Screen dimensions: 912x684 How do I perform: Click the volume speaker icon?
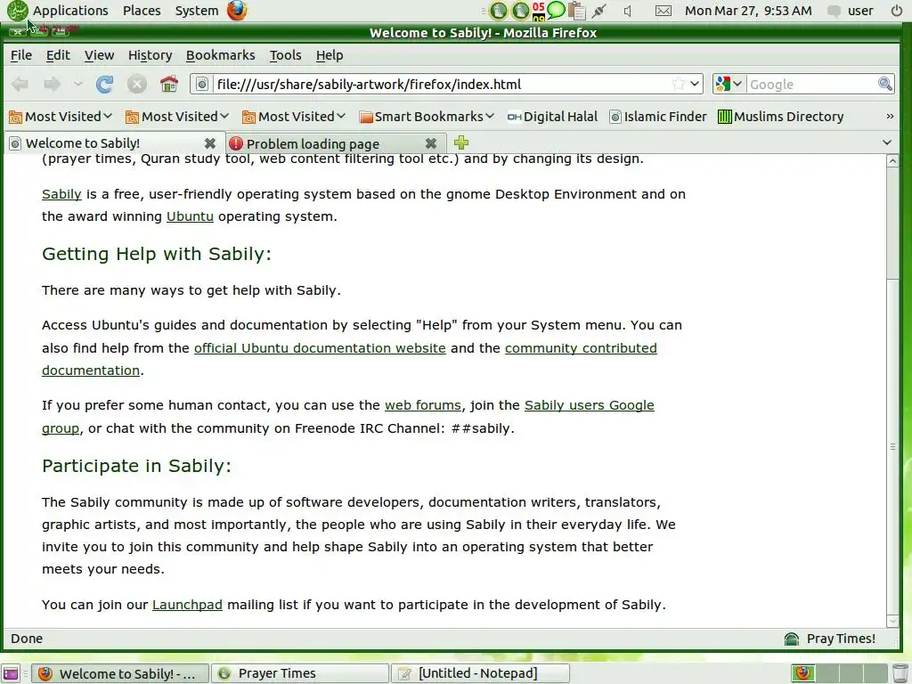click(628, 11)
